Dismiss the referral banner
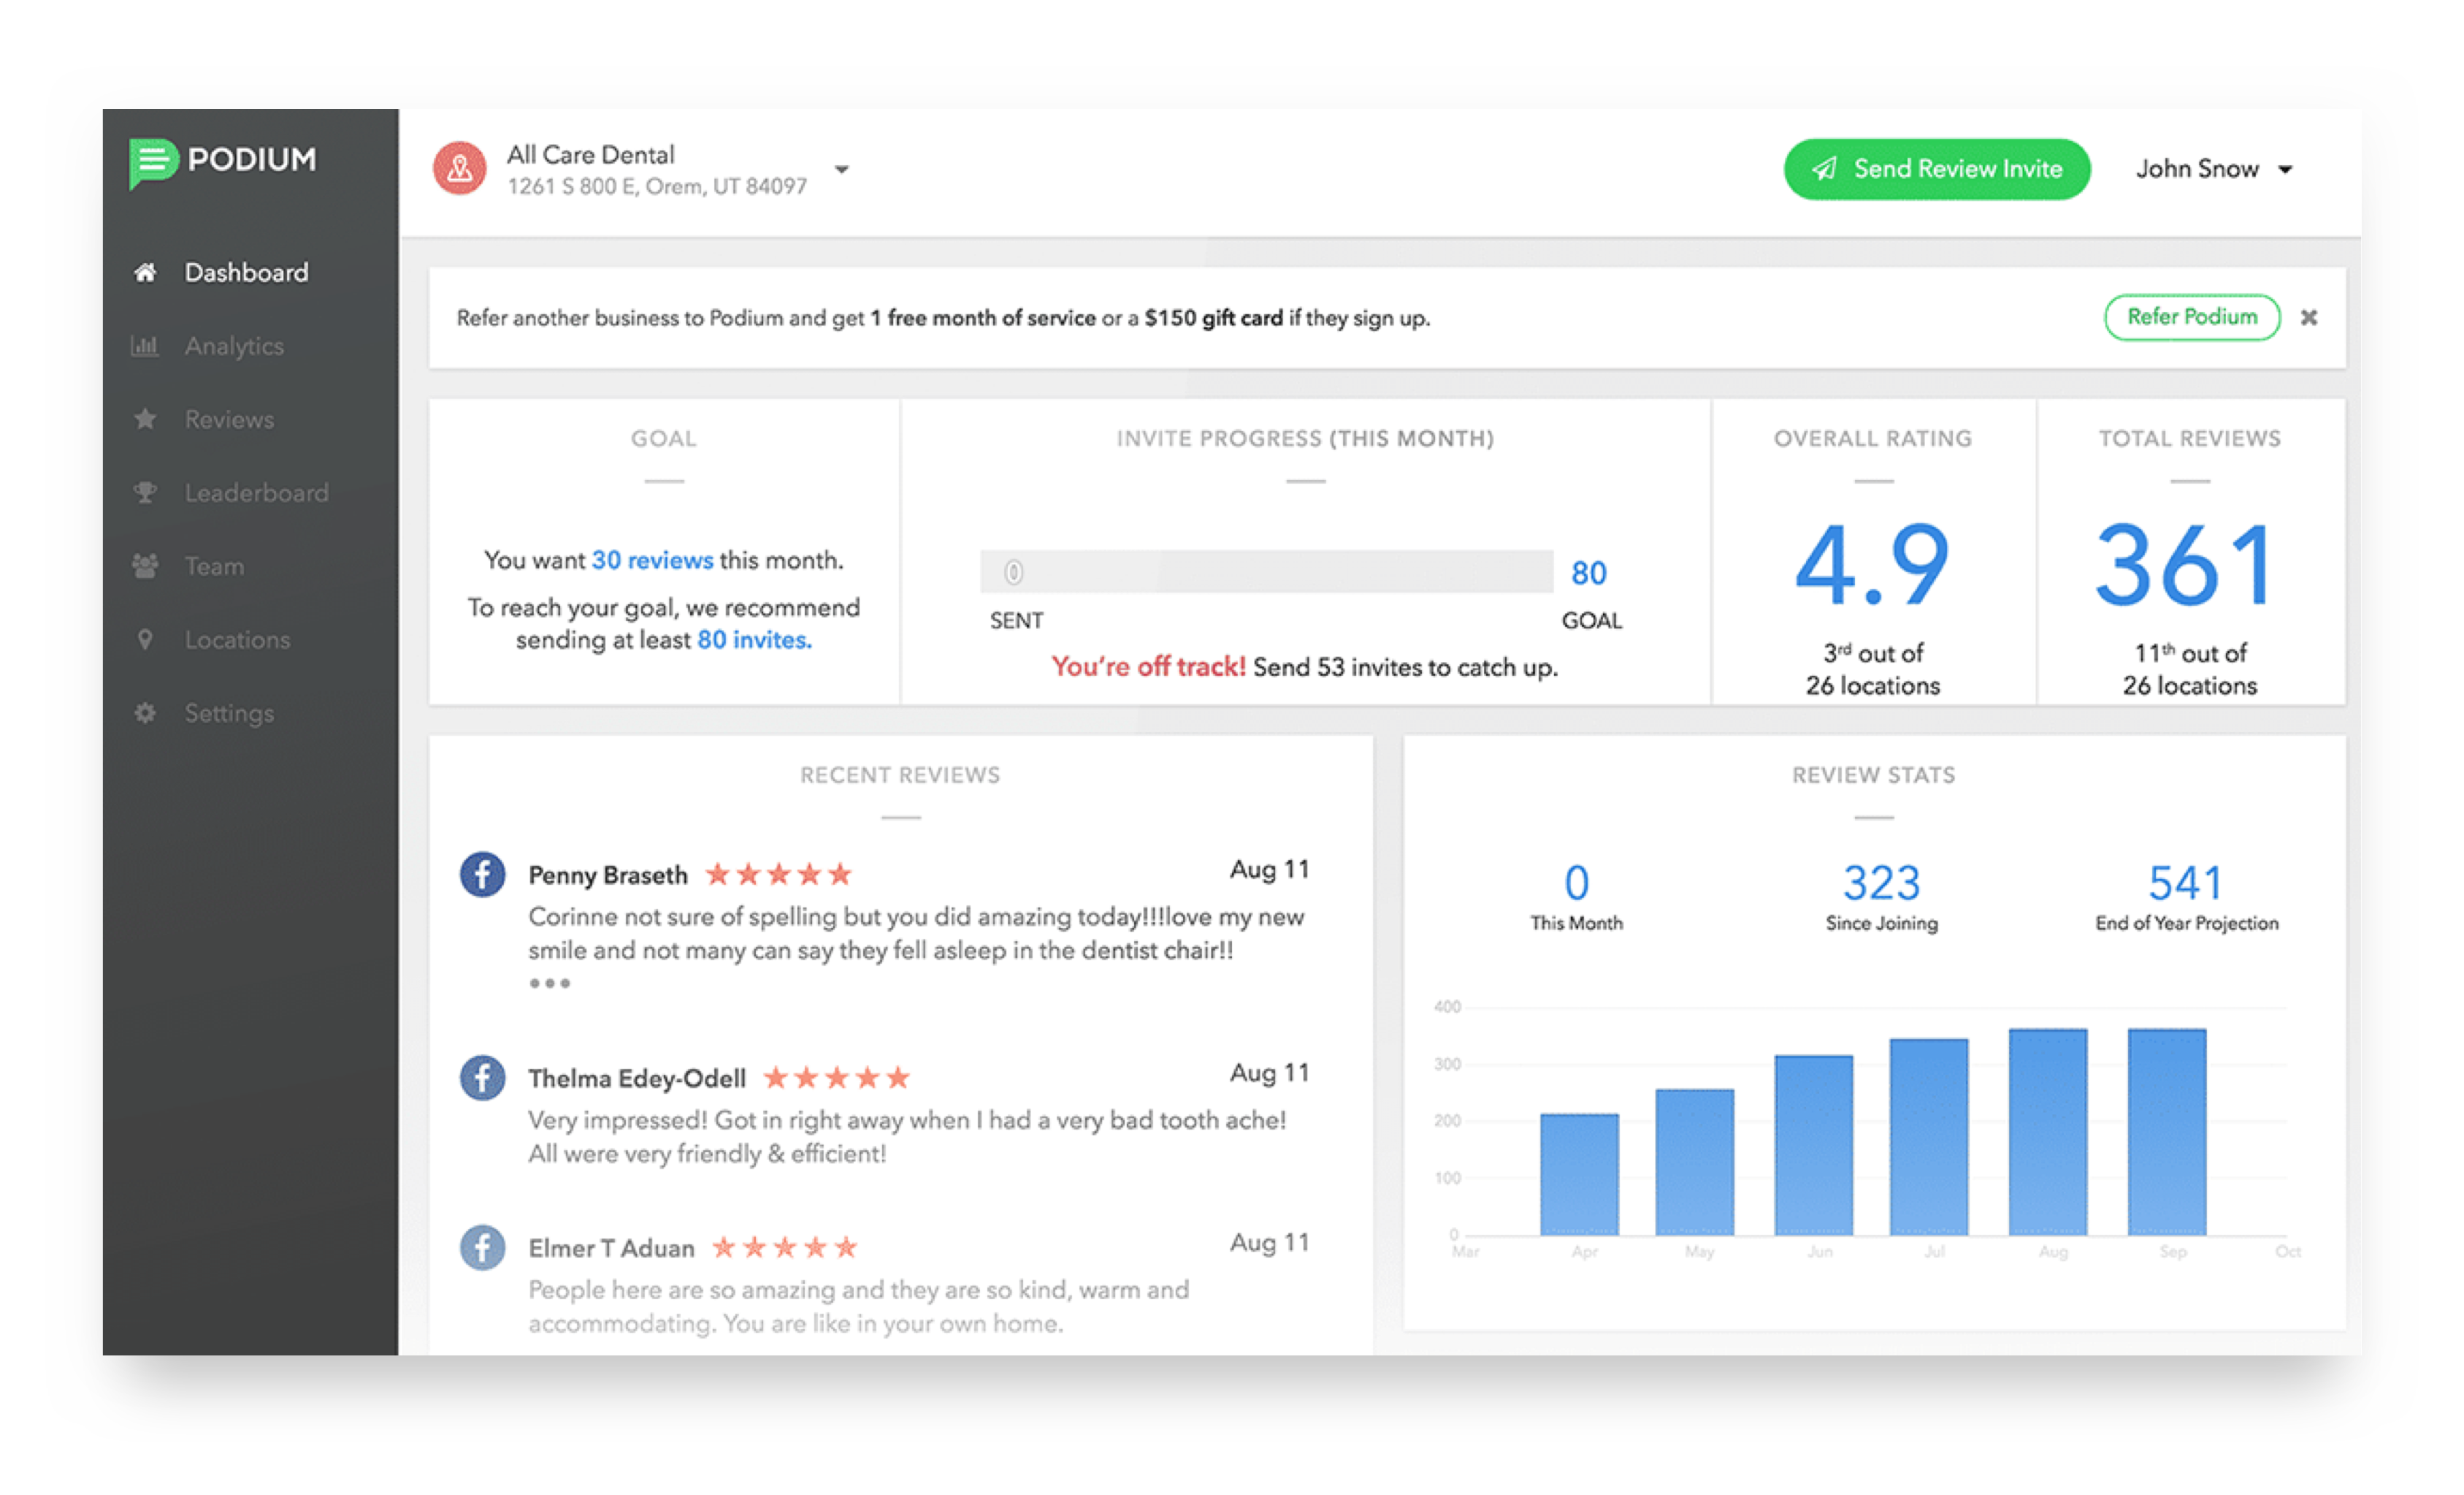2464x1495 pixels. point(2309,317)
